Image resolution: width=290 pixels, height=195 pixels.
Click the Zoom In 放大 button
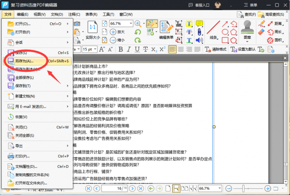(117, 32)
